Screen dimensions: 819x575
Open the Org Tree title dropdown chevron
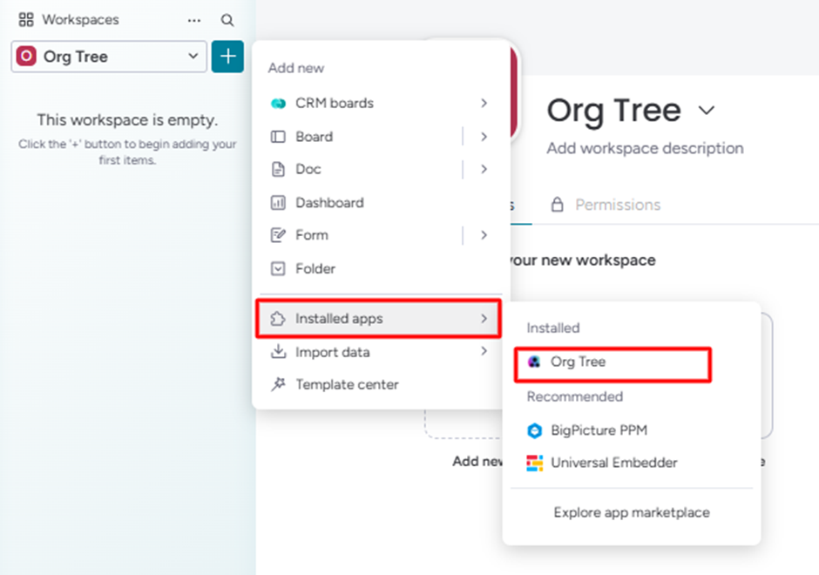[707, 110]
